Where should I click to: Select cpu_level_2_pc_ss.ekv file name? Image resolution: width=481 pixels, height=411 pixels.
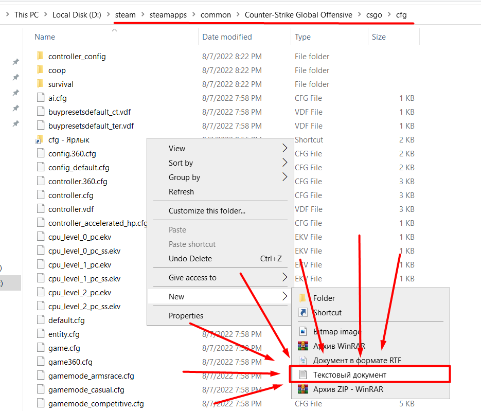tap(84, 306)
